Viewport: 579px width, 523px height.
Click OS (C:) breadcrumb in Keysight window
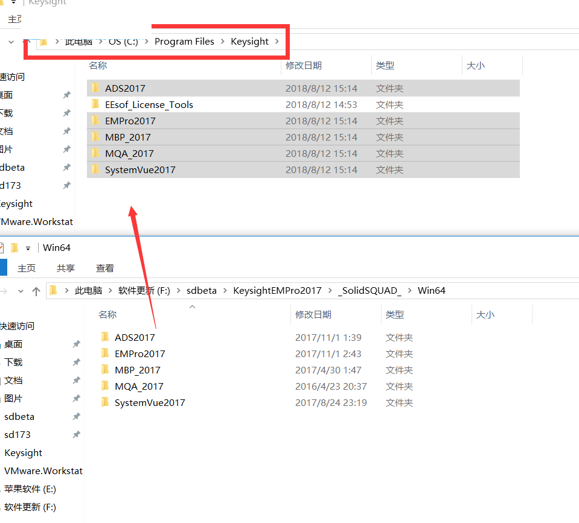123,42
